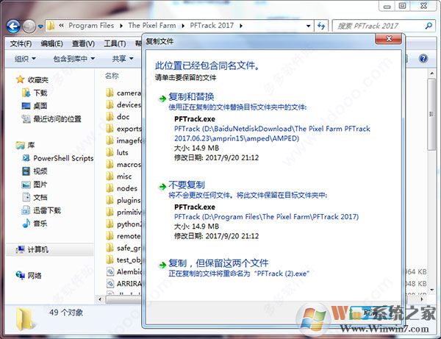Screen dimensions: 441x339
Task: Open the 编辑(E) menu
Action: click(51, 43)
